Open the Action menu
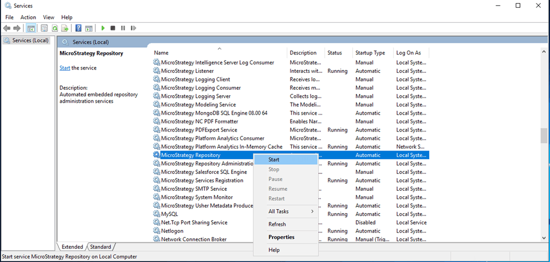 [28, 17]
